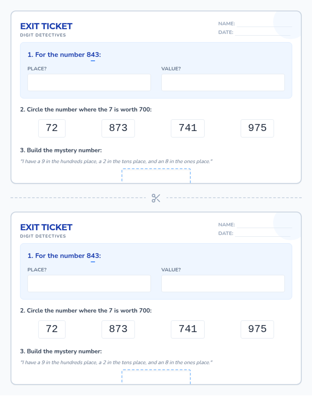Image resolution: width=312 pixels, height=416 pixels.
Task: Select the 72 option in bottom ticket
Action: click(x=52, y=329)
